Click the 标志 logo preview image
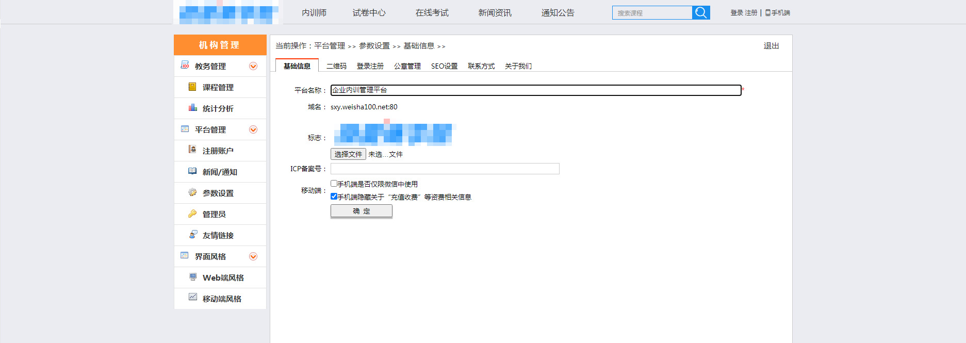 tap(394, 133)
